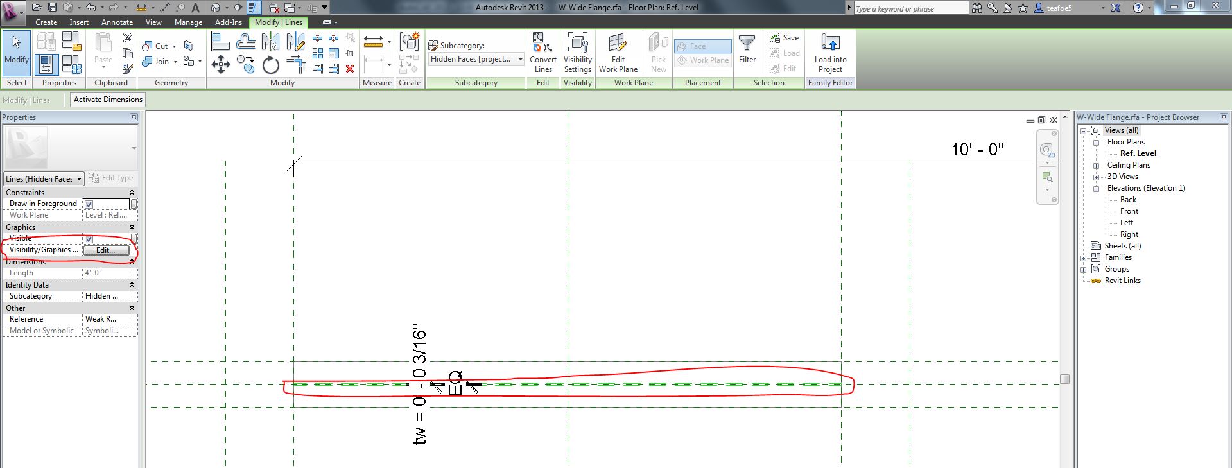This screenshot has height=468, width=1232.
Task: Click the Text tool in Quick Access toolbar
Action: (x=196, y=8)
